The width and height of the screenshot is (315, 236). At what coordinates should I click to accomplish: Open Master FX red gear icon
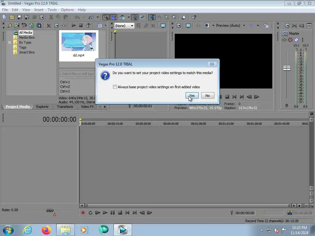click(290, 40)
